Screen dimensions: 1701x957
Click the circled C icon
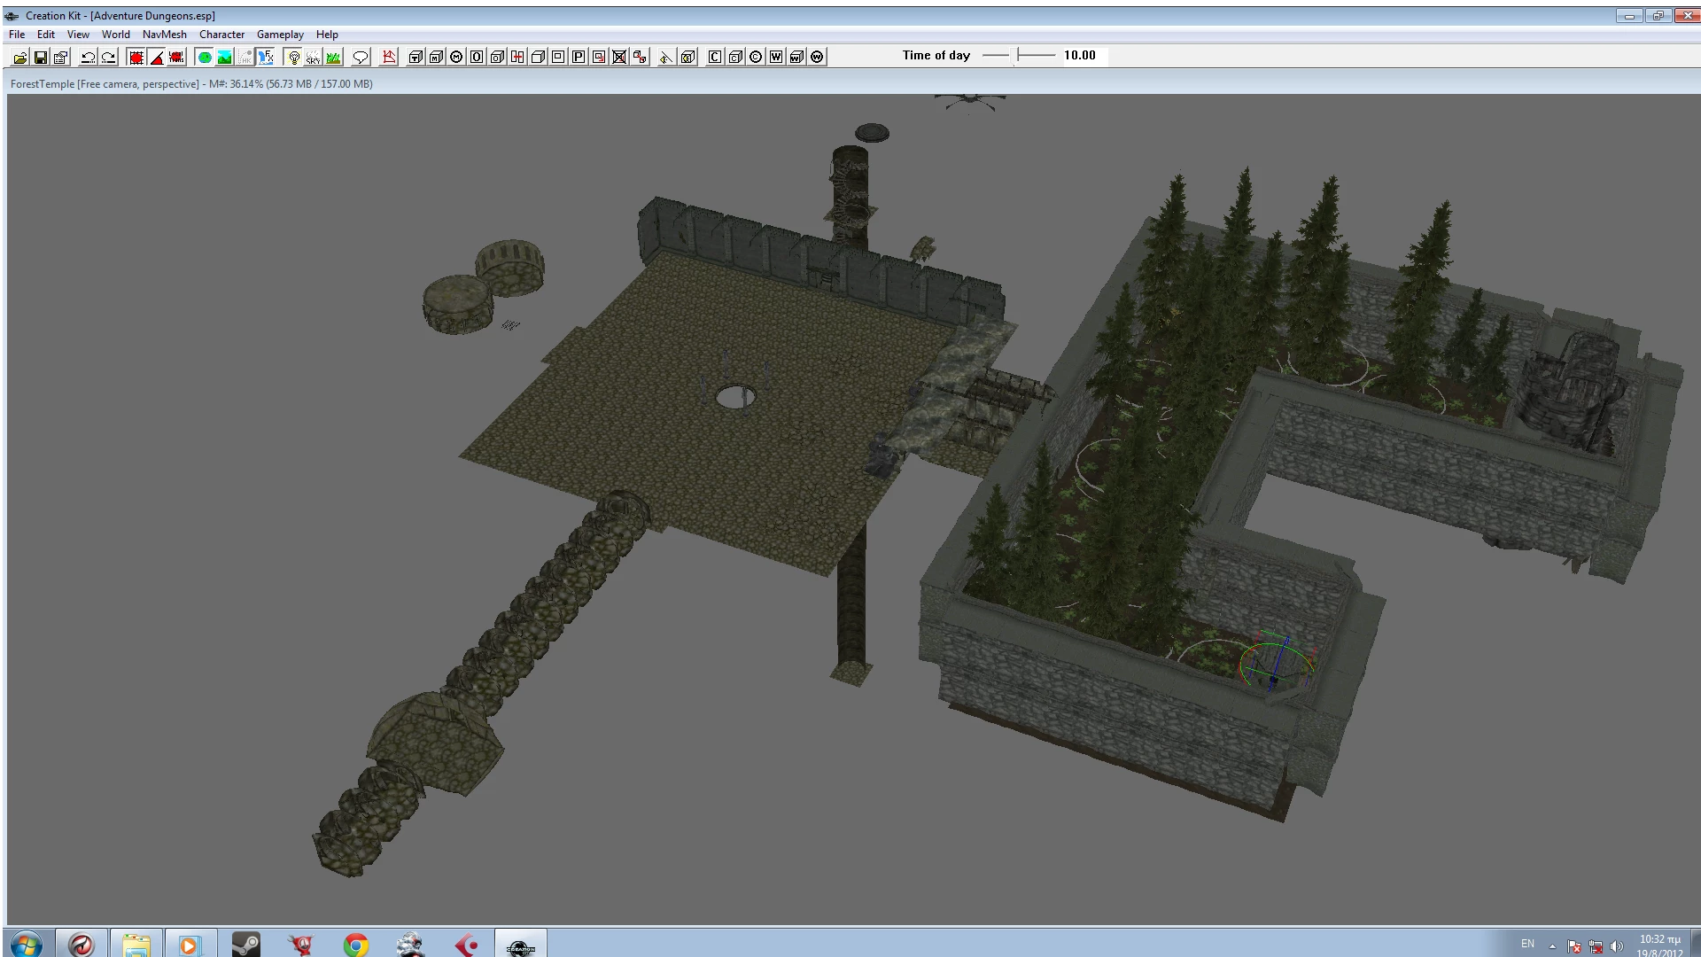click(756, 58)
